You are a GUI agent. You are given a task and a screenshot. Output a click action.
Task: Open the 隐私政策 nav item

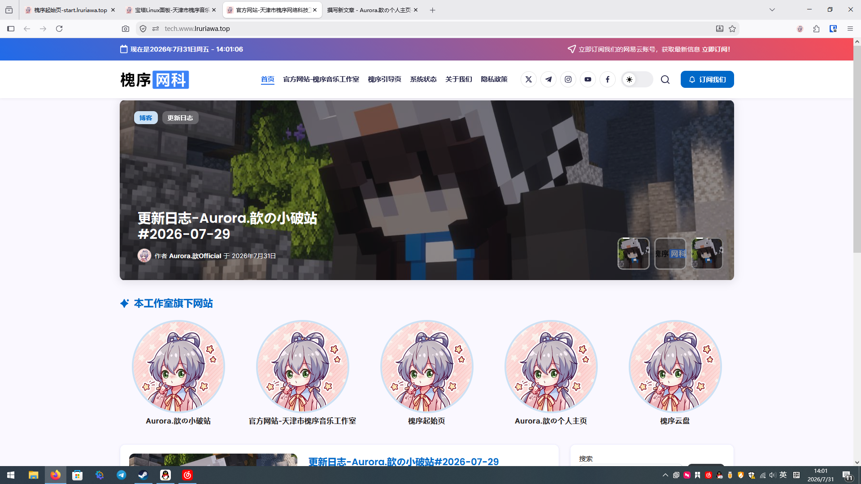tap(494, 79)
